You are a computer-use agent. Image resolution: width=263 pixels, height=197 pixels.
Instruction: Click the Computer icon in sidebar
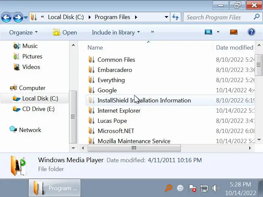click(x=13, y=88)
